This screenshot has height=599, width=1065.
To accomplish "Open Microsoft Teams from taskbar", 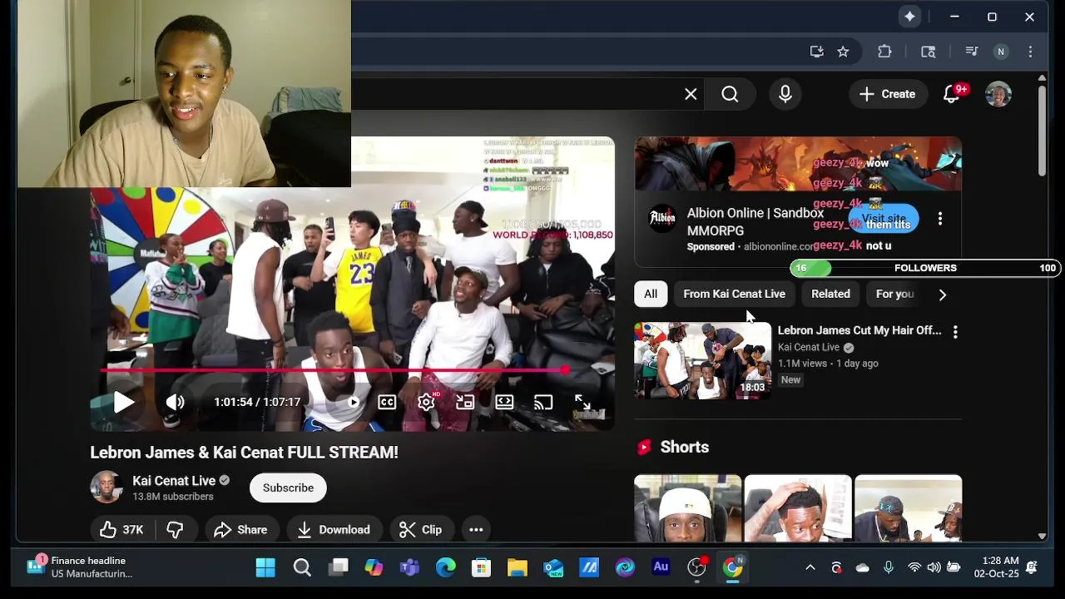I will [409, 567].
